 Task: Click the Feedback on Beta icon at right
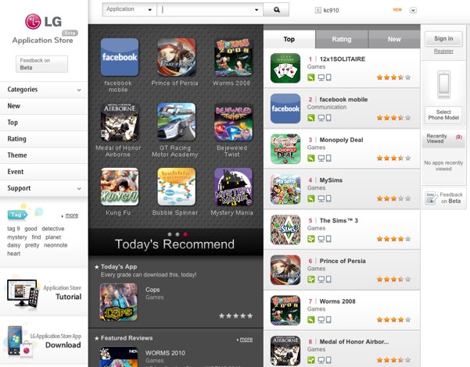[x=431, y=198]
